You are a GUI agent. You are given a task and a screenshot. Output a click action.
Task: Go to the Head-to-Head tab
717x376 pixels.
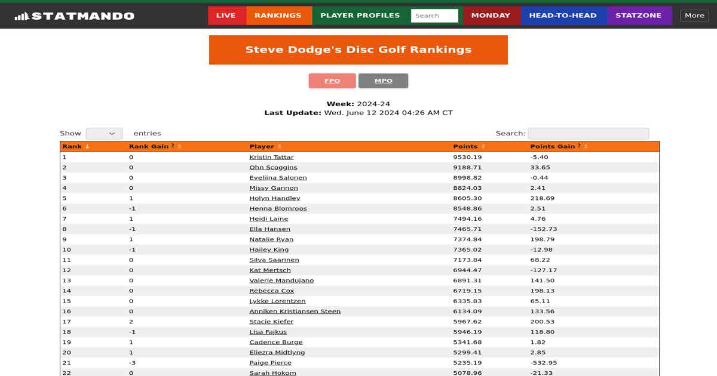coord(563,16)
